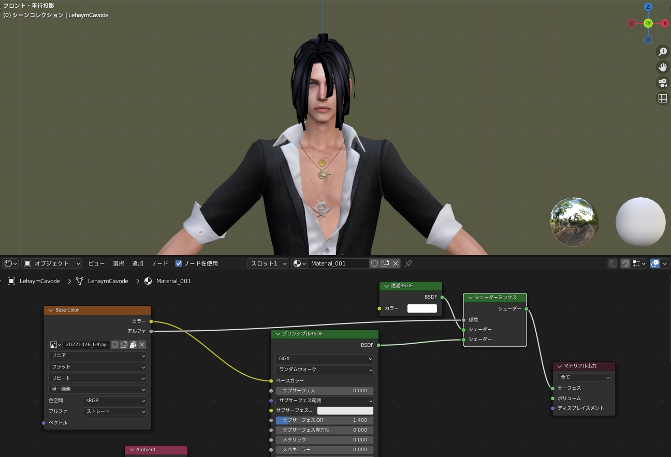Screen dimensions: 671x457
Task: Click the zoom view magnifier icon
Action: coord(662,51)
